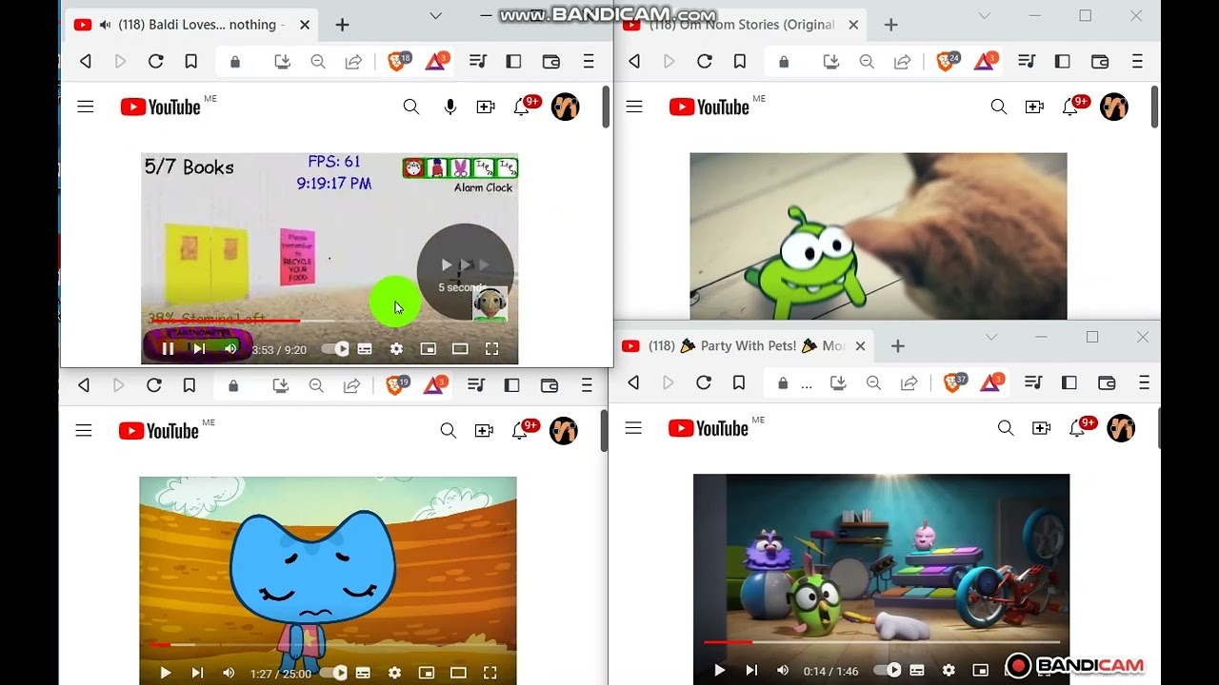1219x685 pixels.
Task: Open settings gear in 25:00 video player
Action: point(394,673)
